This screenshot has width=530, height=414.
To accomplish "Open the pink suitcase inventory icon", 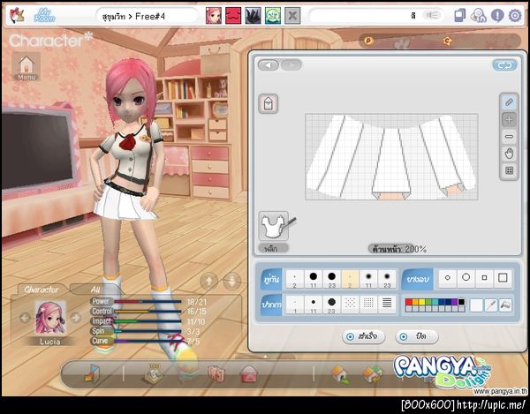I will 216,374.
